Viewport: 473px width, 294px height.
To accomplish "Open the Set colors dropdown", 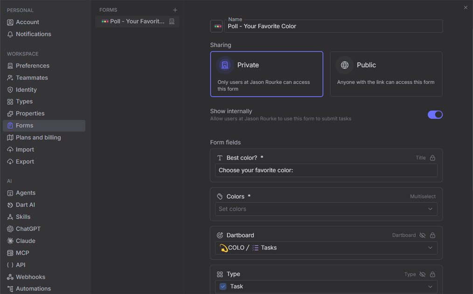I will point(326,209).
